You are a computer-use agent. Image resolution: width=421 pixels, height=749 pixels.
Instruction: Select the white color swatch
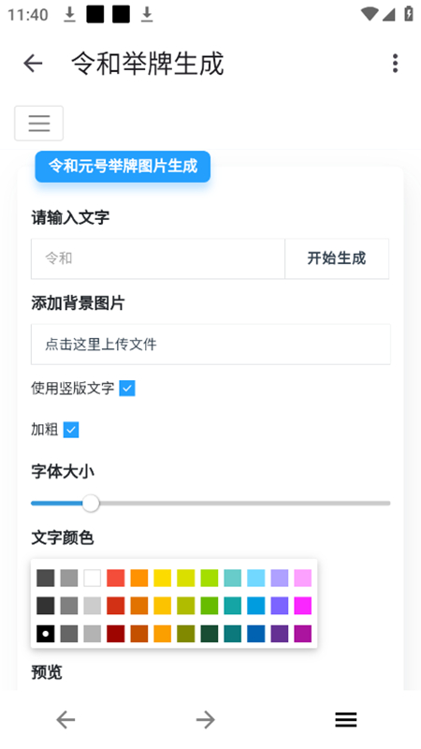pyautogui.click(x=92, y=578)
